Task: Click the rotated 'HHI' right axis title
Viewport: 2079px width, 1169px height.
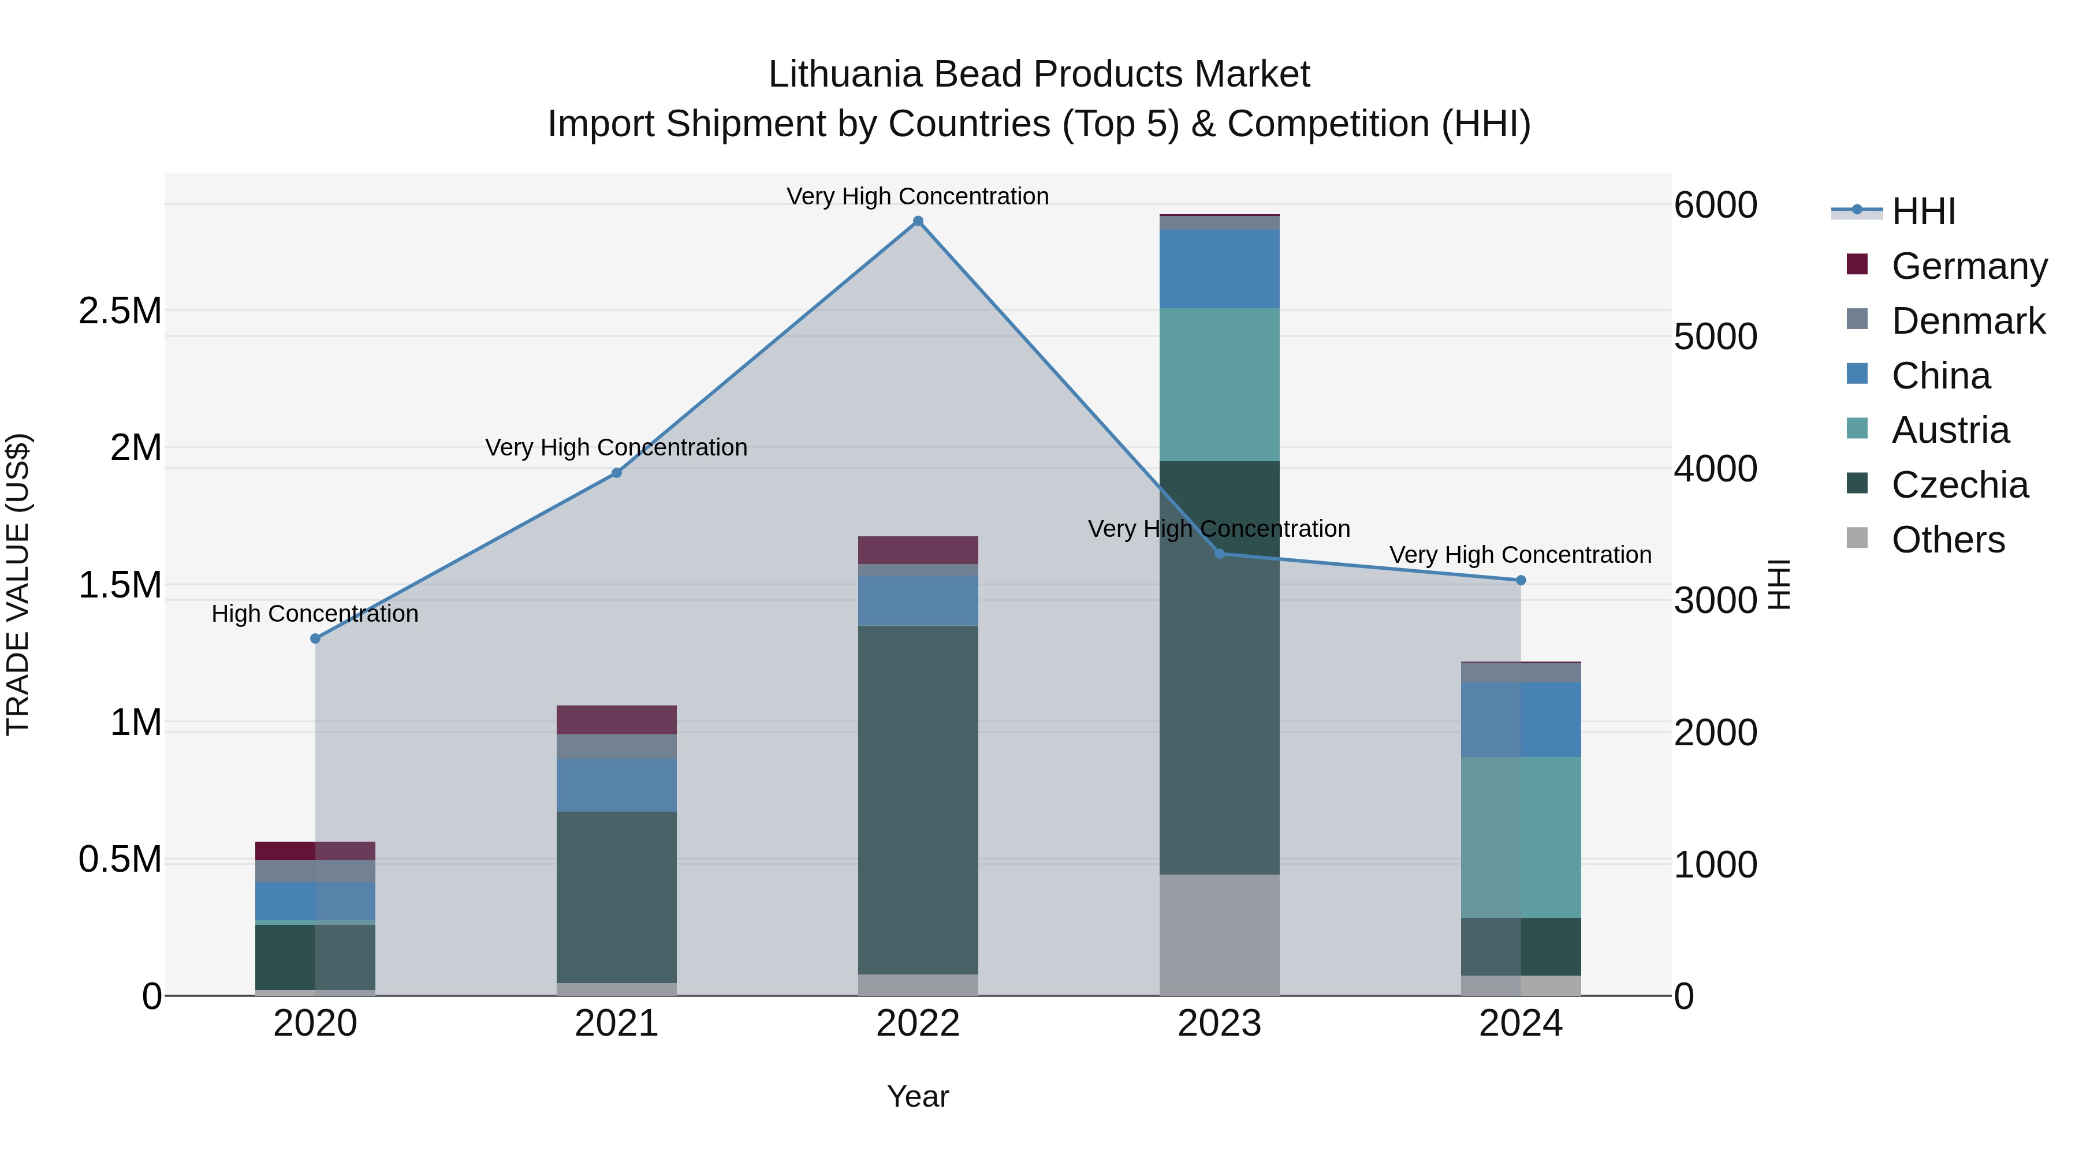Action: tap(1779, 584)
